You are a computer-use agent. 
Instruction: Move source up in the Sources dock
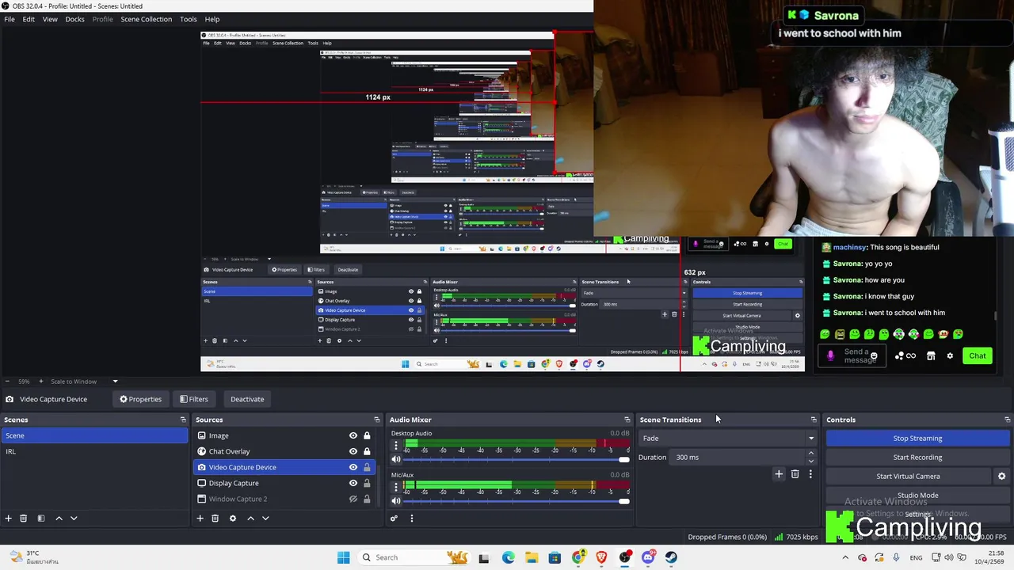[250, 518]
